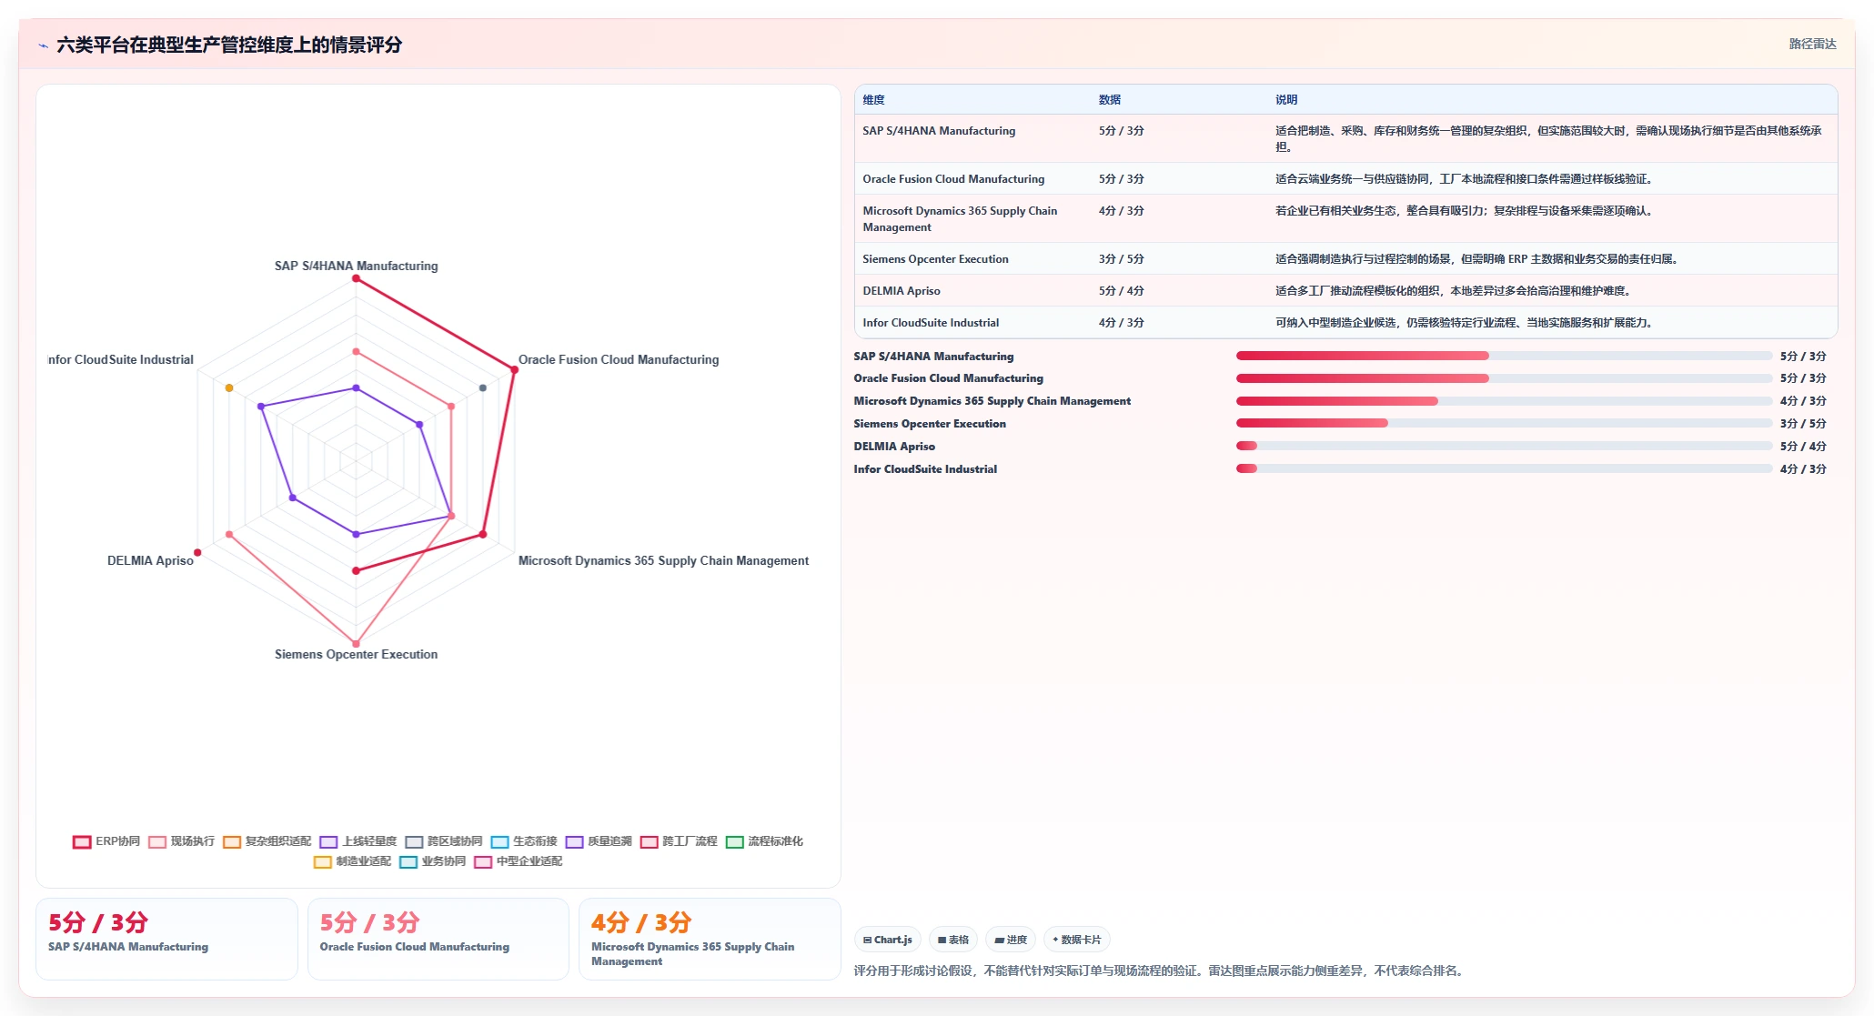Click the 维度 column header
This screenshot has width=1874, height=1016.
tap(873, 100)
